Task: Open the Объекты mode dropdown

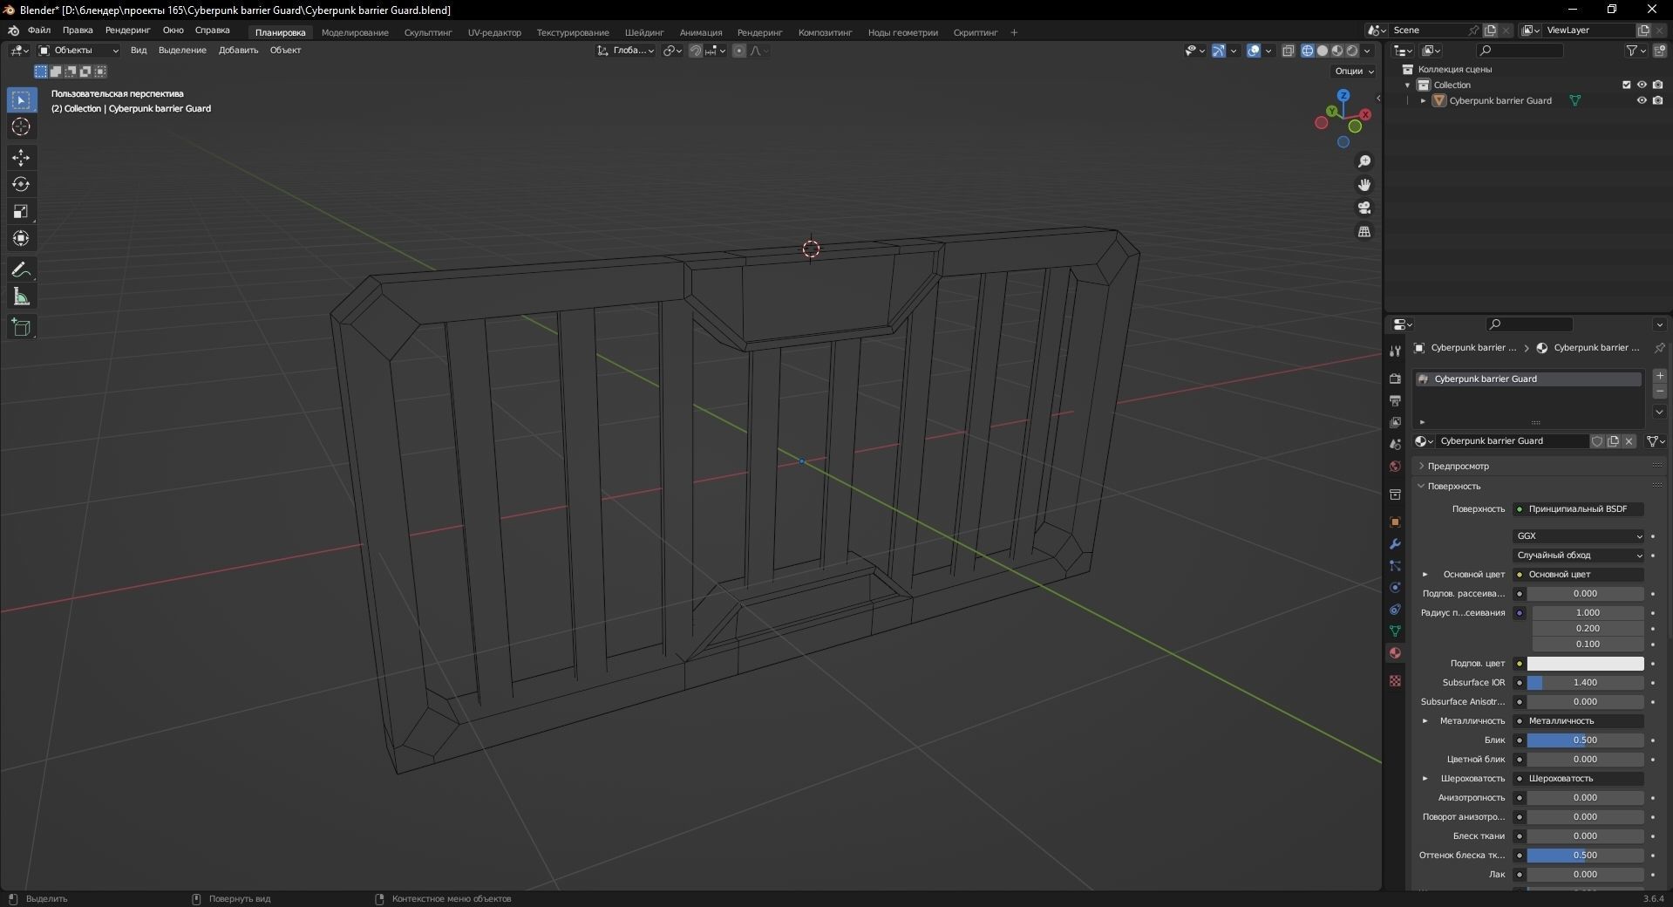Action: [x=78, y=51]
